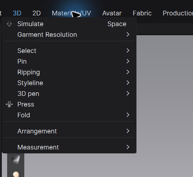
Task: Open the Ripping submenu
Action: click(69, 72)
